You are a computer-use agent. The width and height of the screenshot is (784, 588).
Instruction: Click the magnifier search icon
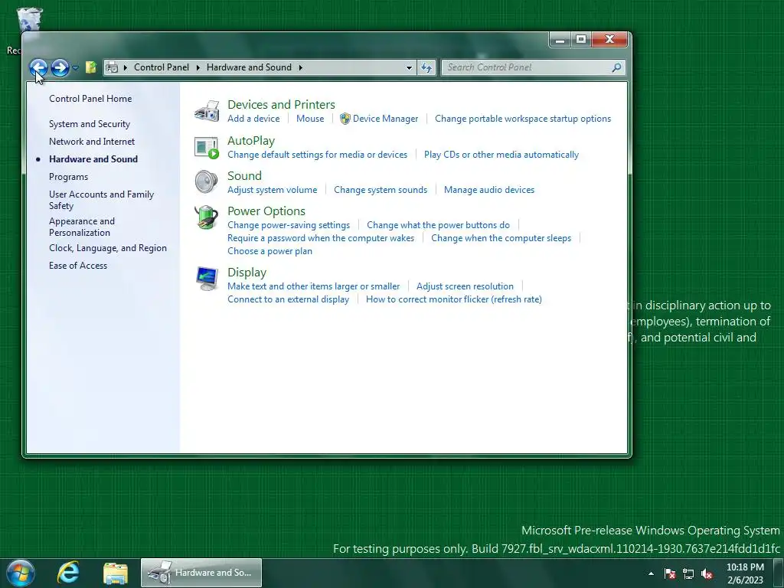pyautogui.click(x=616, y=67)
